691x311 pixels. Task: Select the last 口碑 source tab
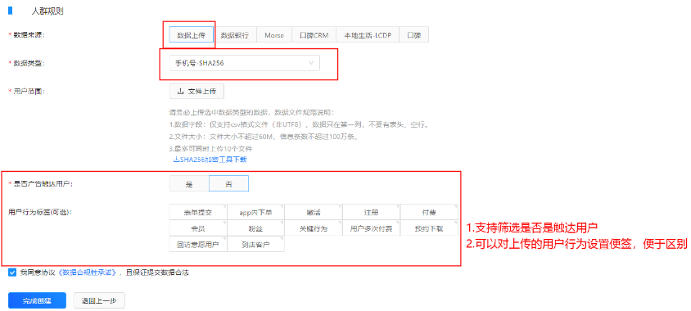tap(413, 35)
